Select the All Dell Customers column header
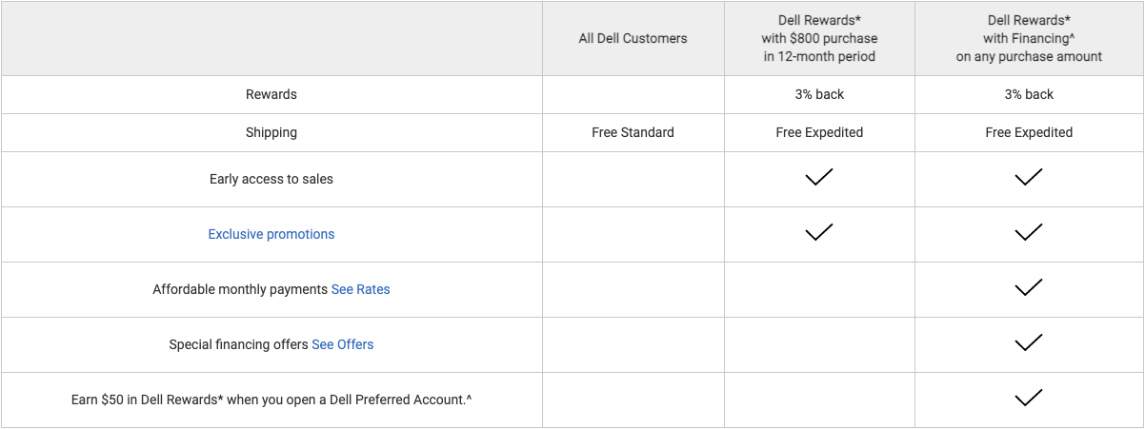The height and width of the screenshot is (429, 1145). pos(633,38)
